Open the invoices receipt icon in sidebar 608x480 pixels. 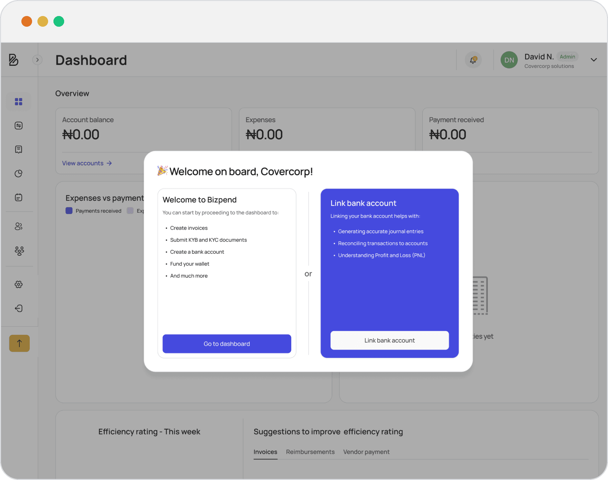19,149
